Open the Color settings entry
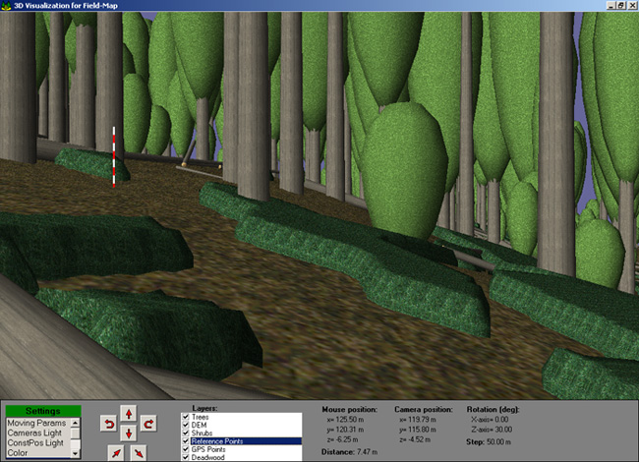639x462 pixels. 20,453
